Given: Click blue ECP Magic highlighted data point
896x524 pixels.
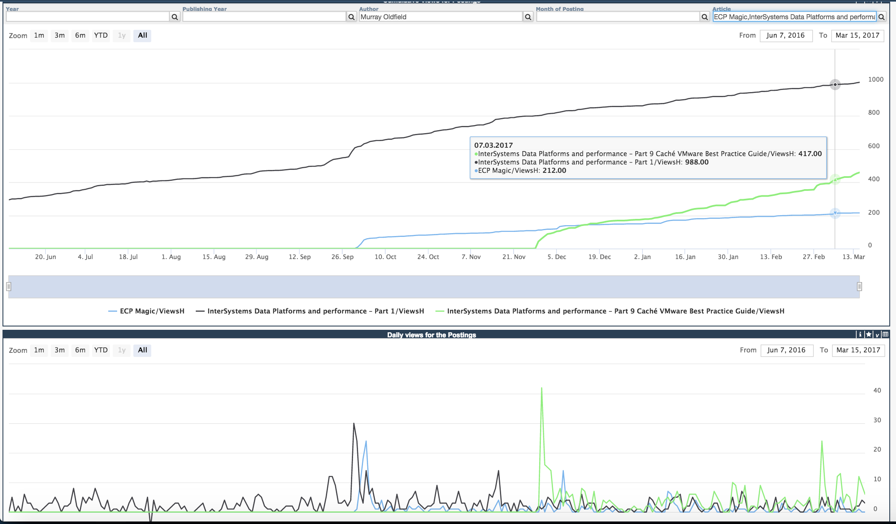Looking at the screenshot, I should pyautogui.click(x=835, y=213).
